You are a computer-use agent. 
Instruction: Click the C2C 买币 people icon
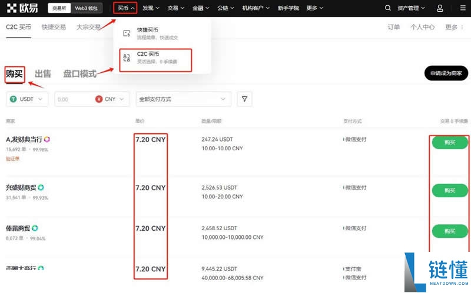[127, 58]
